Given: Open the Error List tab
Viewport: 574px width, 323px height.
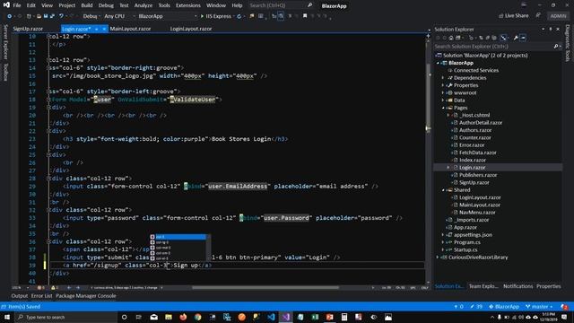Looking at the screenshot, I should click(x=42, y=296).
